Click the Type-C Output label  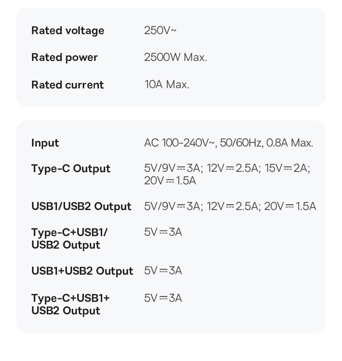click(x=71, y=169)
